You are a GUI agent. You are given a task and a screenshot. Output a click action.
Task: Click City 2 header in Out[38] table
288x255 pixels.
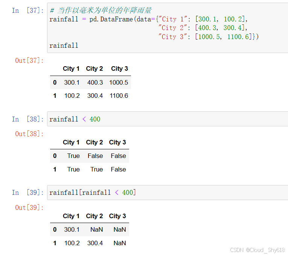click(94, 143)
